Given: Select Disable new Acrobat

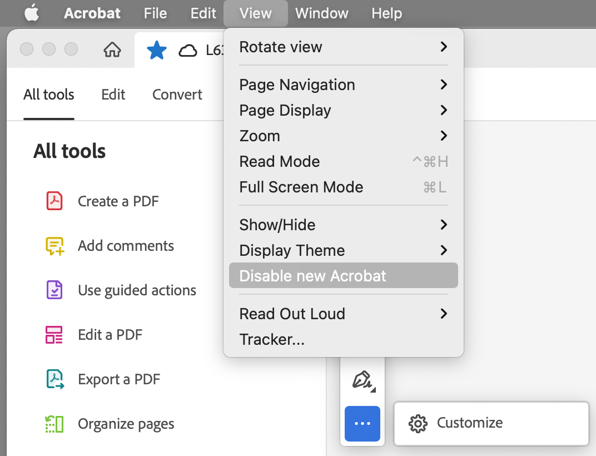Looking at the screenshot, I should (343, 275).
